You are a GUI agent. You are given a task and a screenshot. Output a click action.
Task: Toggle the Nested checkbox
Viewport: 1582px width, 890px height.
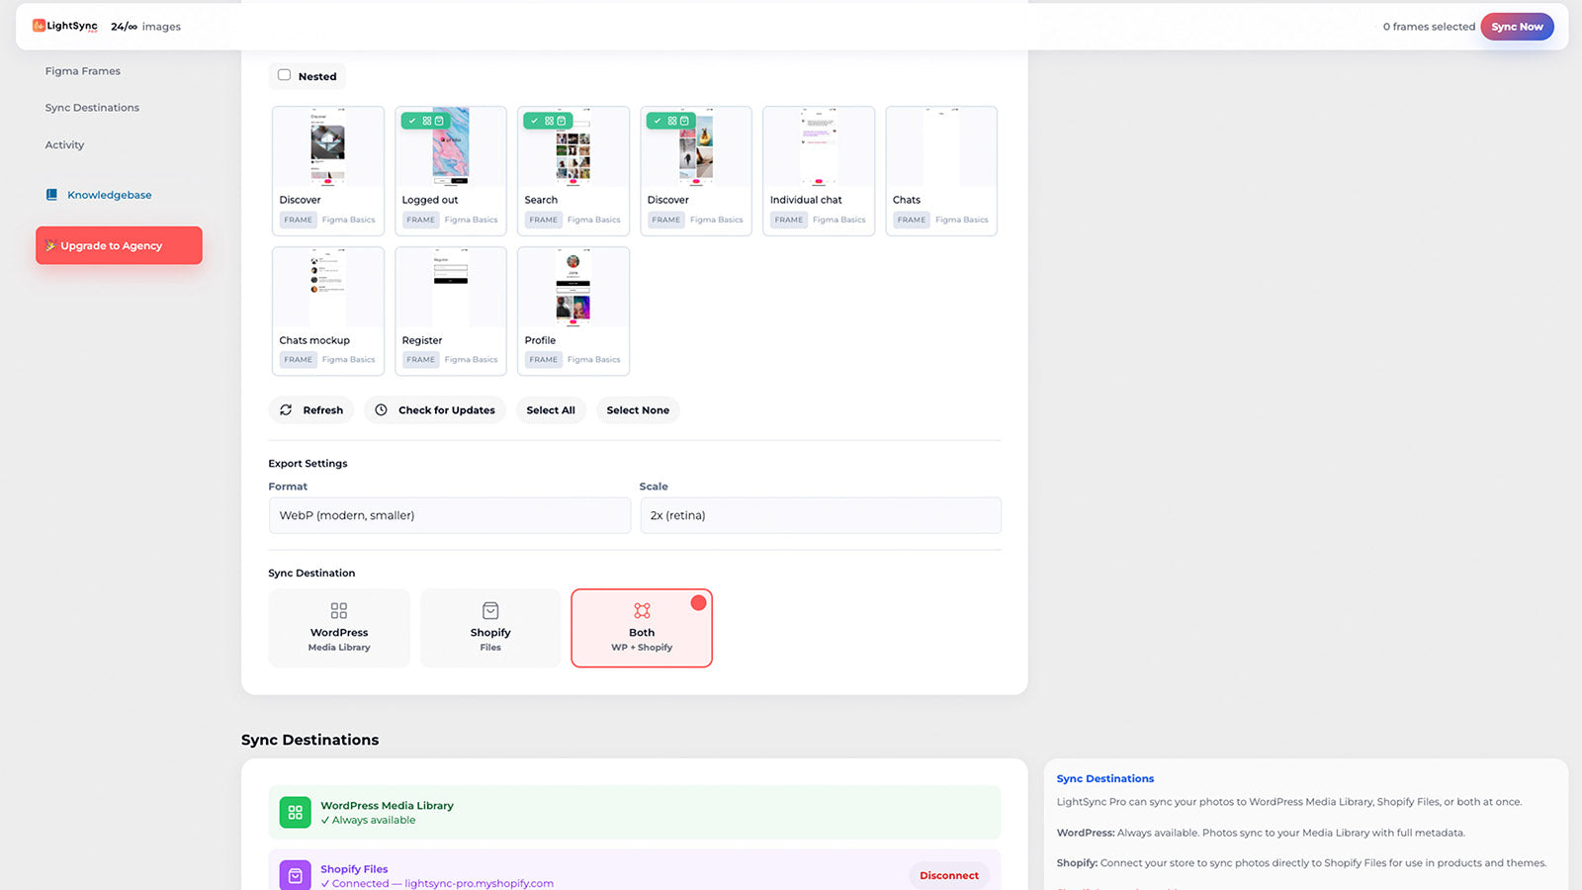[284, 75]
